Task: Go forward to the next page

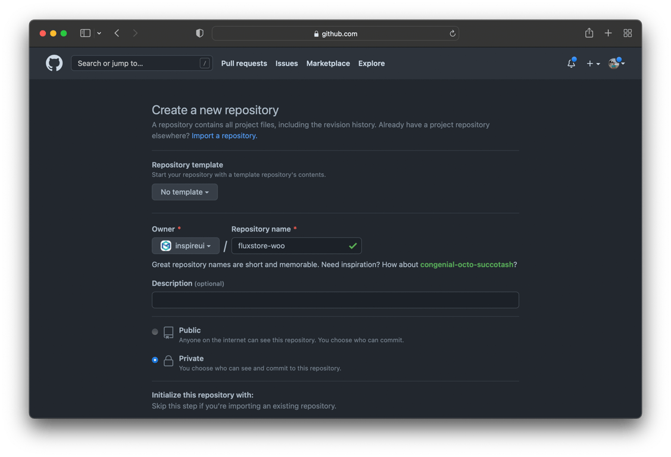Action: click(x=135, y=33)
